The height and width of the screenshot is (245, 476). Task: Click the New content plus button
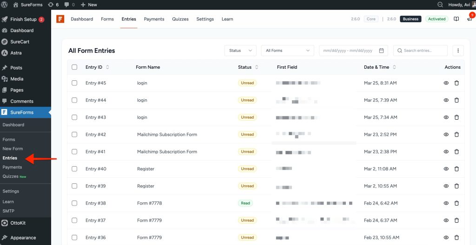pos(89,5)
